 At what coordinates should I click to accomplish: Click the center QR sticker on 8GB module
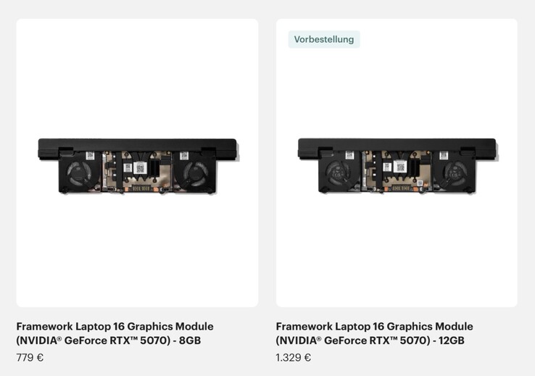[x=140, y=167]
